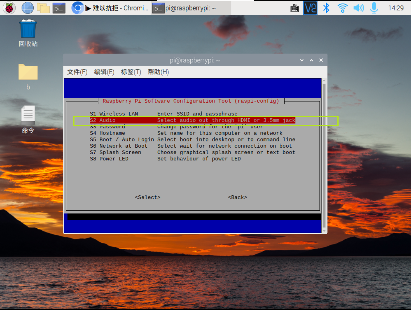Open the speaker volume control
The height and width of the screenshot is (310, 411).
358,8
